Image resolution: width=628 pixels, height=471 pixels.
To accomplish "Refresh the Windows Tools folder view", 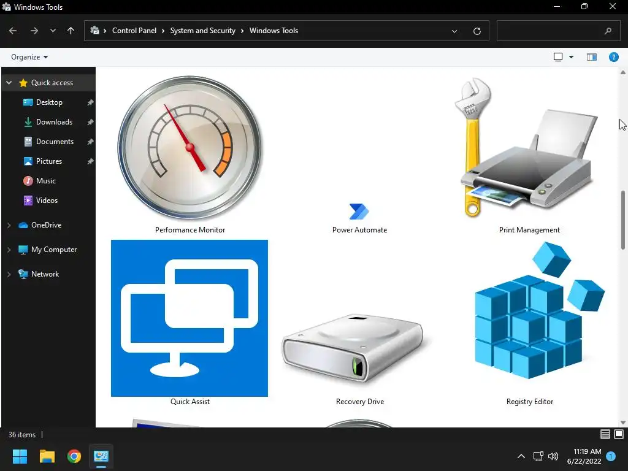I will (x=477, y=31).
